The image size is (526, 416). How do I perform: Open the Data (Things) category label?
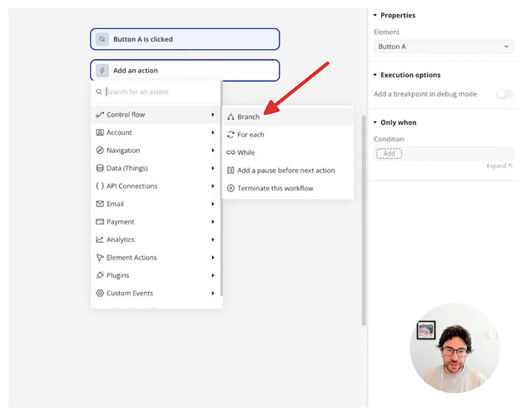[x=127, y=168]
